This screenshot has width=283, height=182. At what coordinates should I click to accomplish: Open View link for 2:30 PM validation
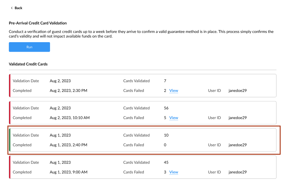coord(174,91)
